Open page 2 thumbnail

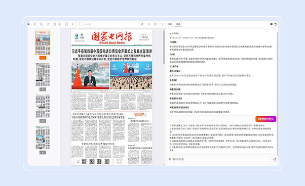coord(43,75)
